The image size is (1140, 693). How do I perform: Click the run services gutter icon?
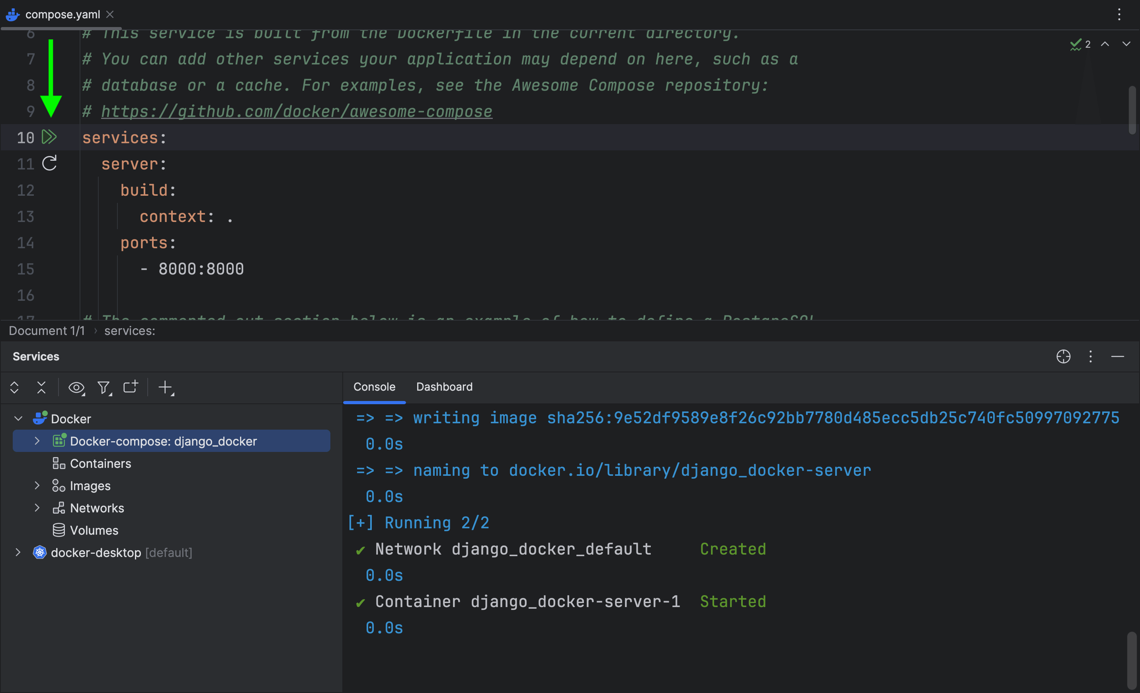pos(49,137)
